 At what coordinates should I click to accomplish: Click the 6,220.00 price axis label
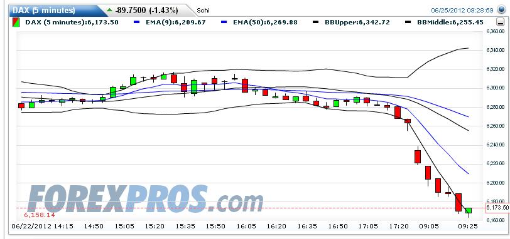[x=495, y=163]
